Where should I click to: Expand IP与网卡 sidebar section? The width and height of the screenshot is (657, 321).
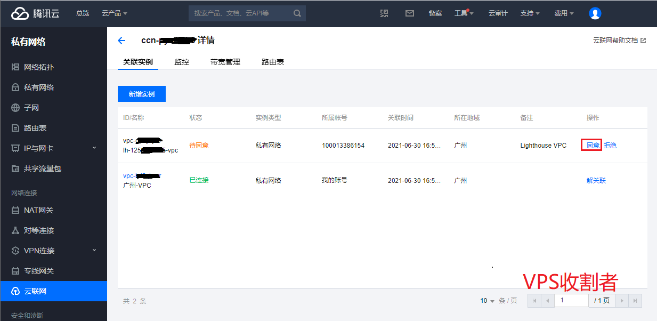94,148
